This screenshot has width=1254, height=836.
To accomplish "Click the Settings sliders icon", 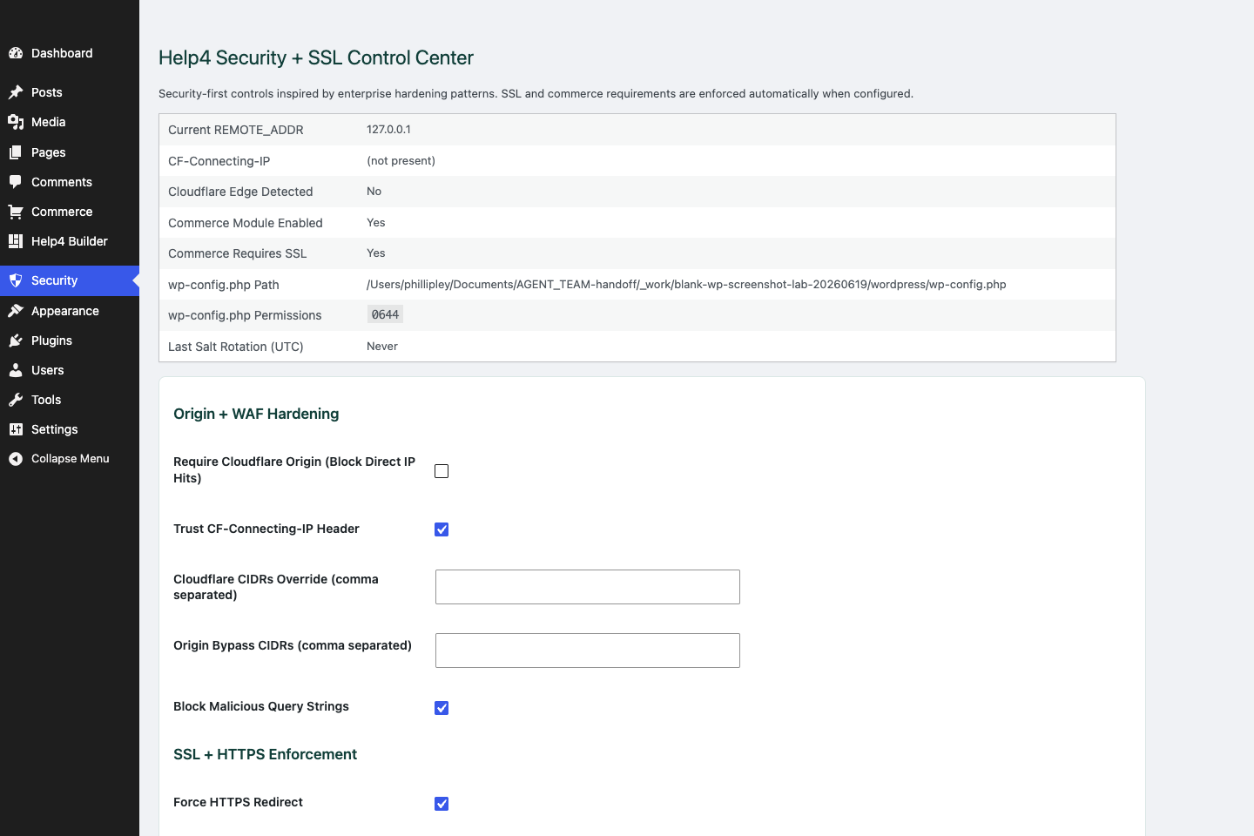I will [x=16, y=429].
